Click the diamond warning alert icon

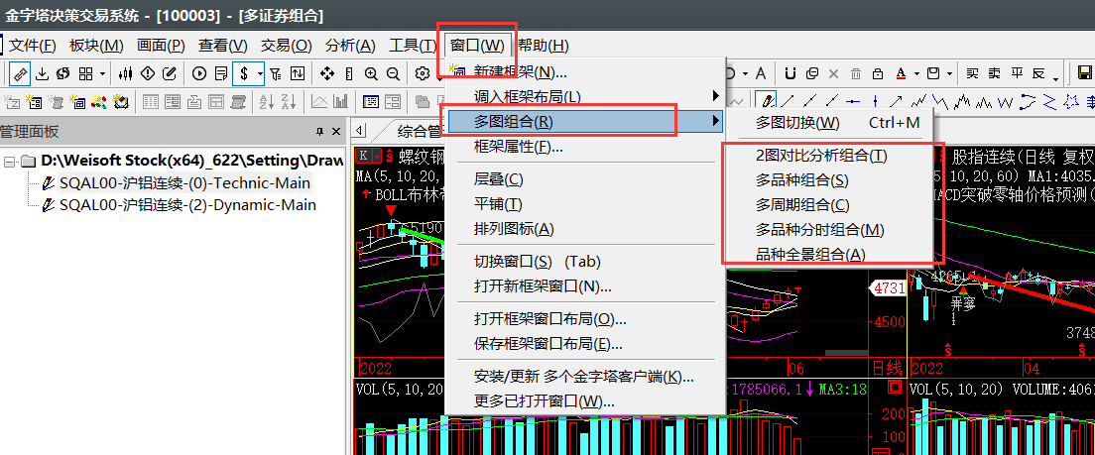[148, 73]
